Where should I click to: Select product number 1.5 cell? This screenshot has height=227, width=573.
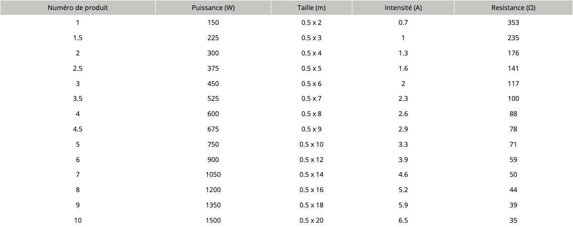(78, 38)
